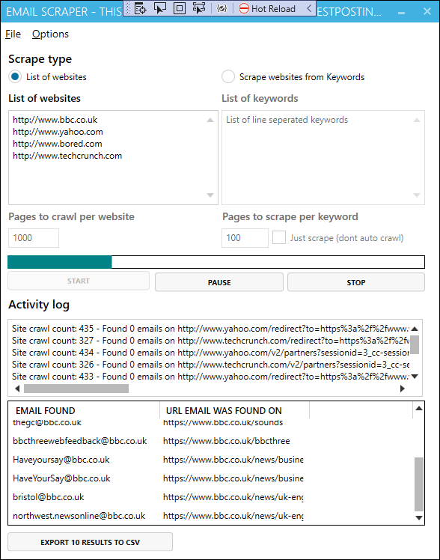Click the keywords list scroll down arrow
This screenshot has width=440, height=560.
click(417, 195)
